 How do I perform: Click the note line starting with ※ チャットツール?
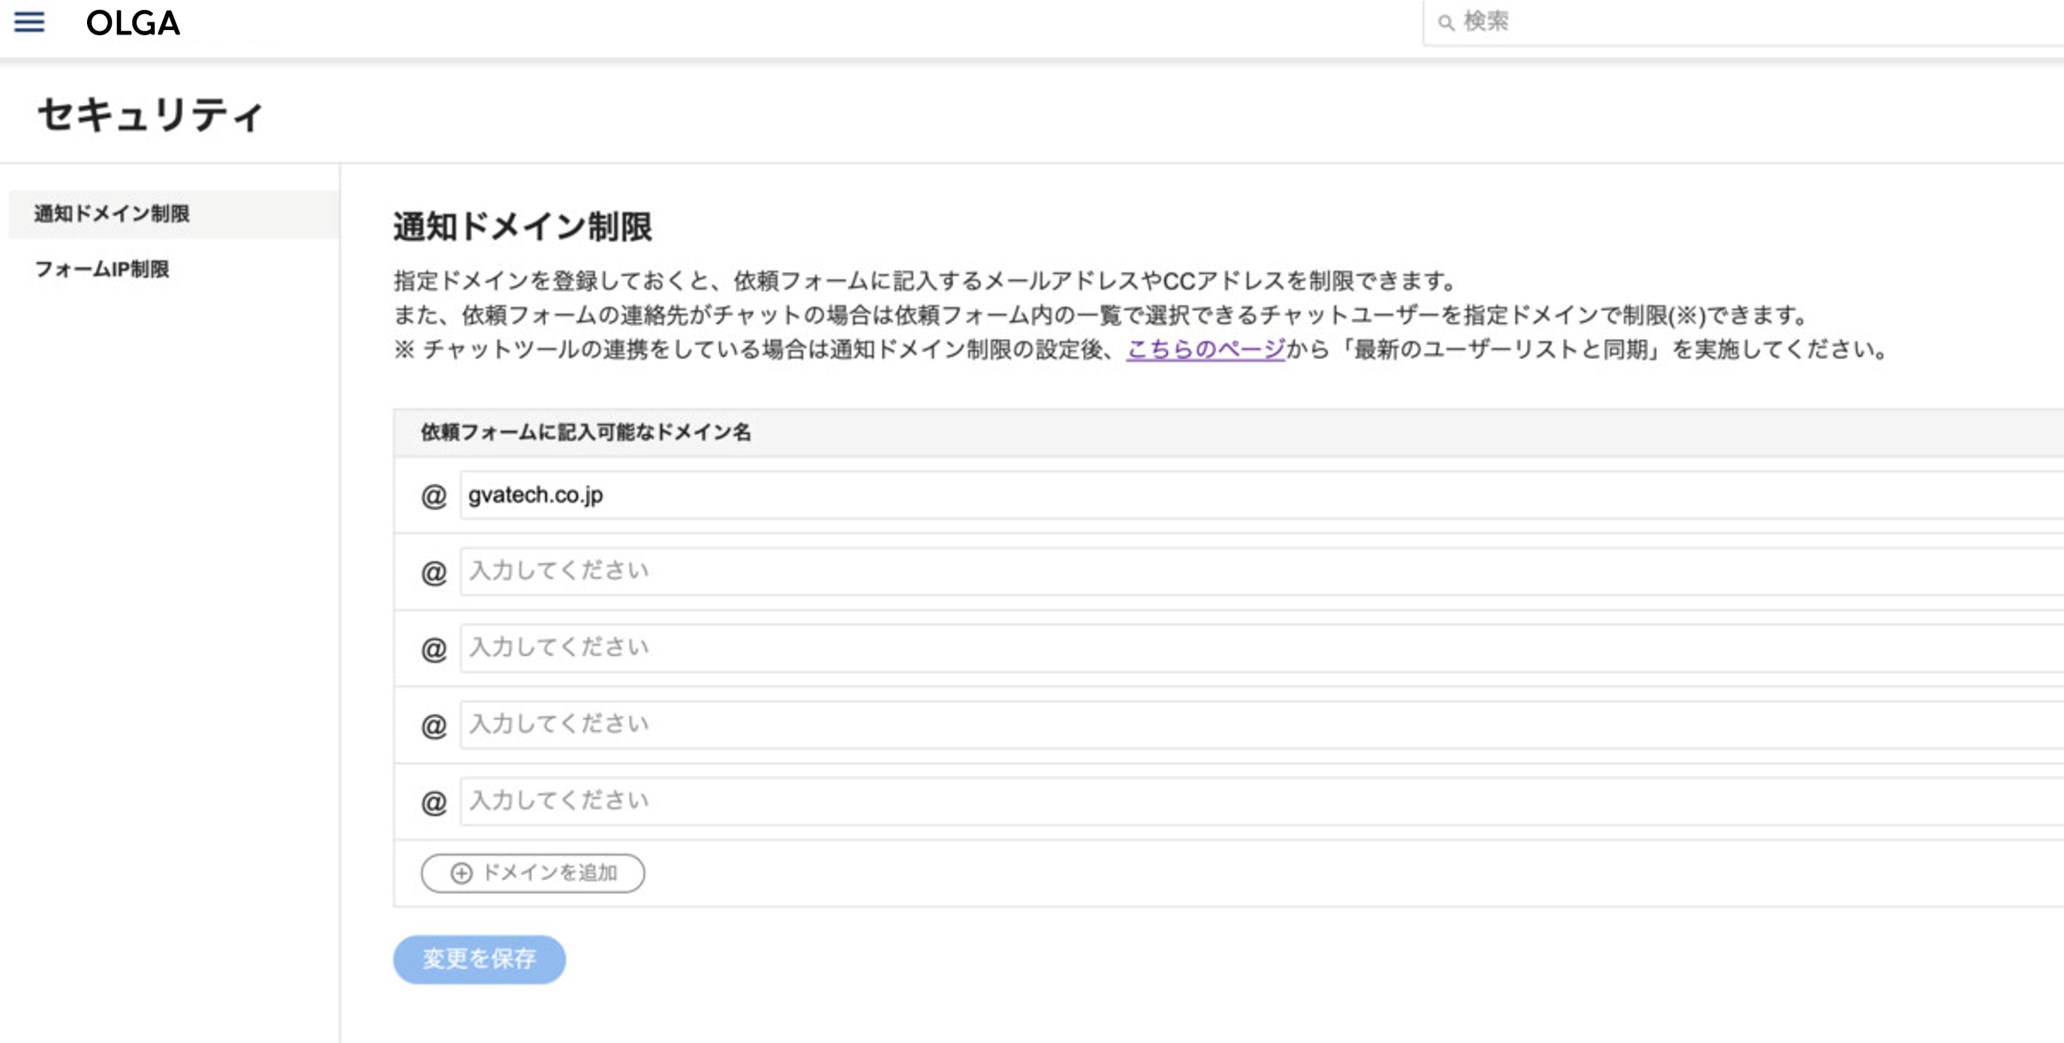point(1141,349)
